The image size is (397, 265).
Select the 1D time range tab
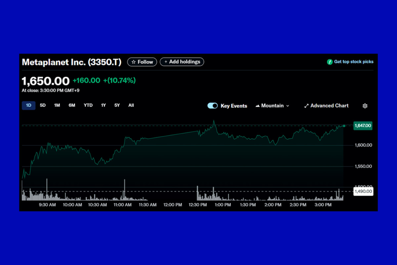29,105
